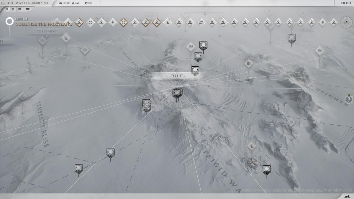Select the animal silhouette timeline marker
This screenshot has height=199, width=354.
tap(168, 22)
